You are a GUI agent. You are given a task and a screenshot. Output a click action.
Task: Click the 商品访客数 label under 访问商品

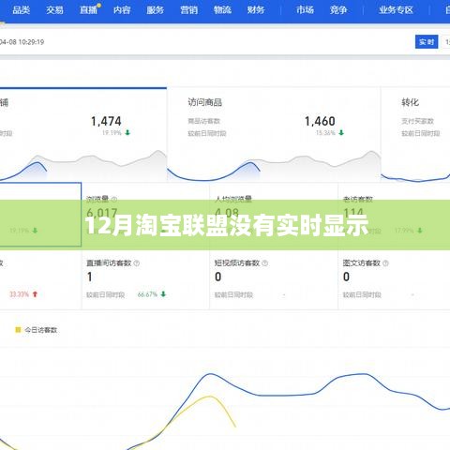coord(204,121)
